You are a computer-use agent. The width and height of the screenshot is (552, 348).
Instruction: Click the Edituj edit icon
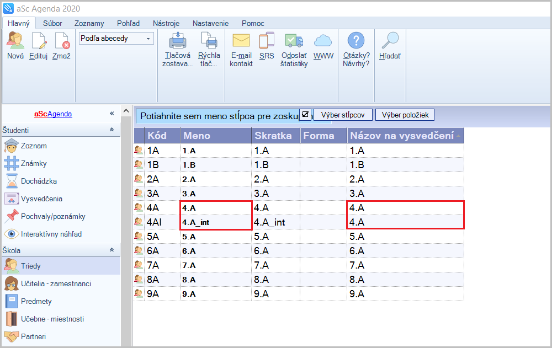tap(39, 41)
